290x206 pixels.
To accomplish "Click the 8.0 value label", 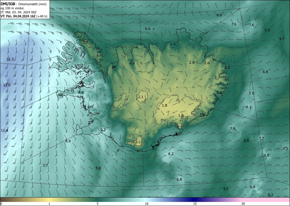I will tap(267, 155).
